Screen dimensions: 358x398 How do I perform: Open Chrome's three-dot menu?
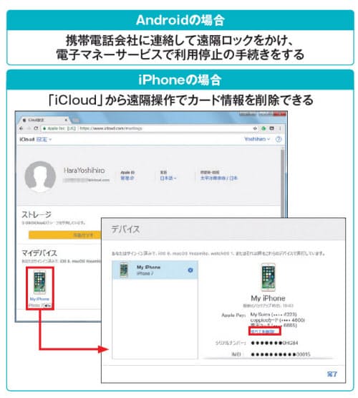pyautogui.click(x=280, y=128)
